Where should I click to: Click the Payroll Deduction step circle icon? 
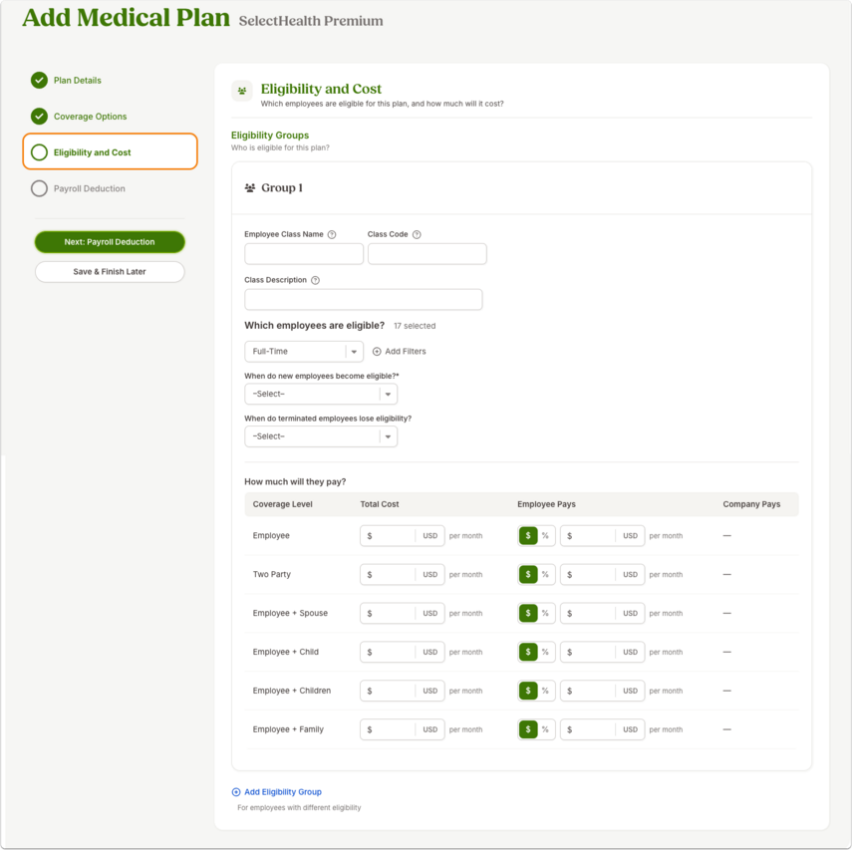(39, 188)
